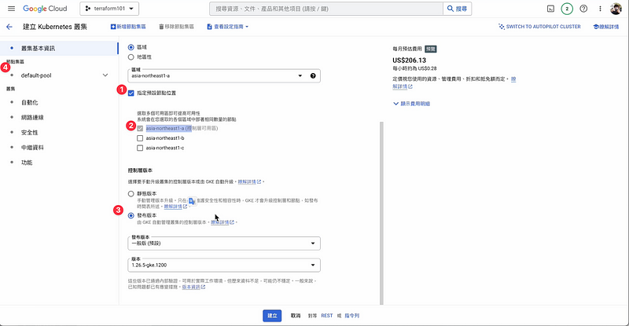The height and width of the screenshot is (326, 629).
Task: Open the user account avatar
Action: tap(616, 9)
